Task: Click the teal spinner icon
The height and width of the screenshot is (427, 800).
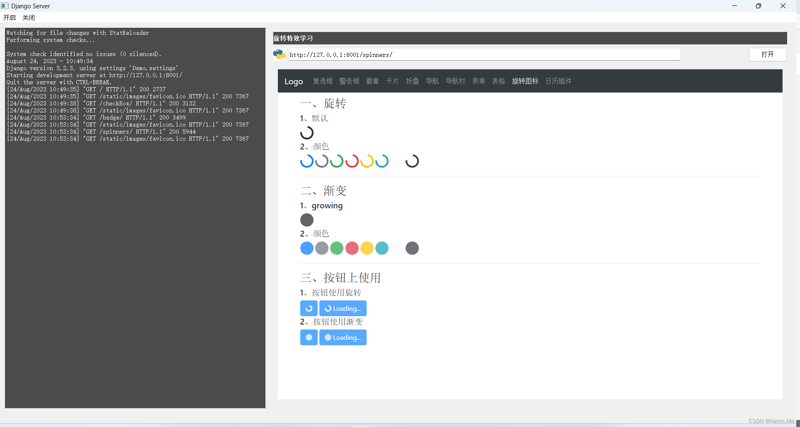Action: (382, 161)
